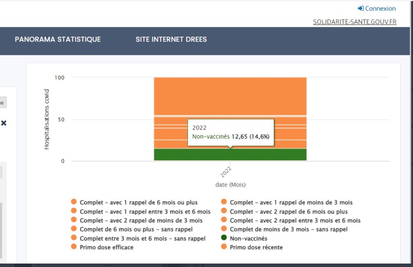Click orange dot for 'Complet entre 3 mois et 6 mois – sans rappel'
413x267 pixels.
pyautogui.click(x=74, y=238)
